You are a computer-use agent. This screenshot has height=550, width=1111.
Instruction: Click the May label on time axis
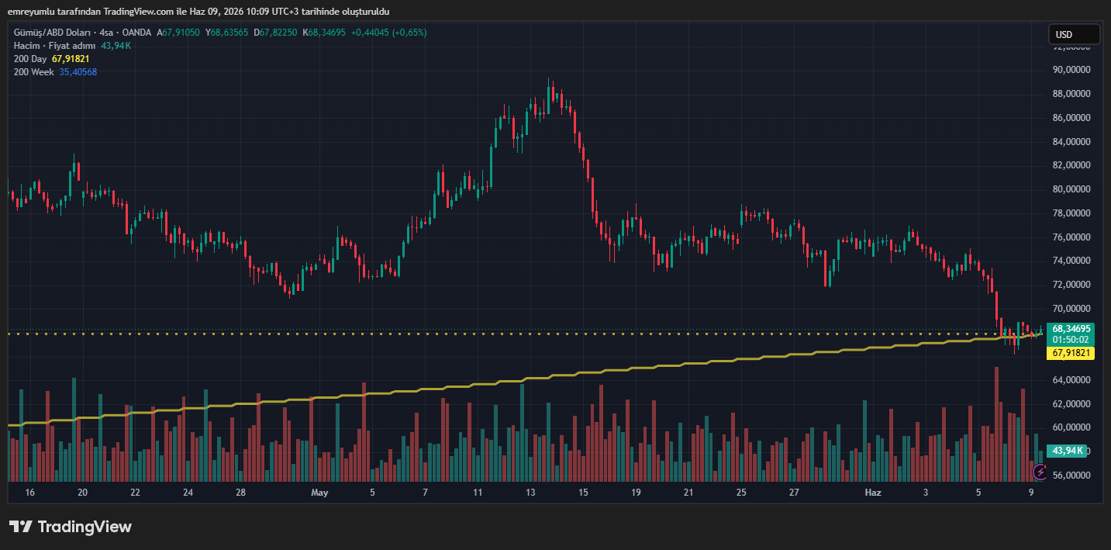319,493
